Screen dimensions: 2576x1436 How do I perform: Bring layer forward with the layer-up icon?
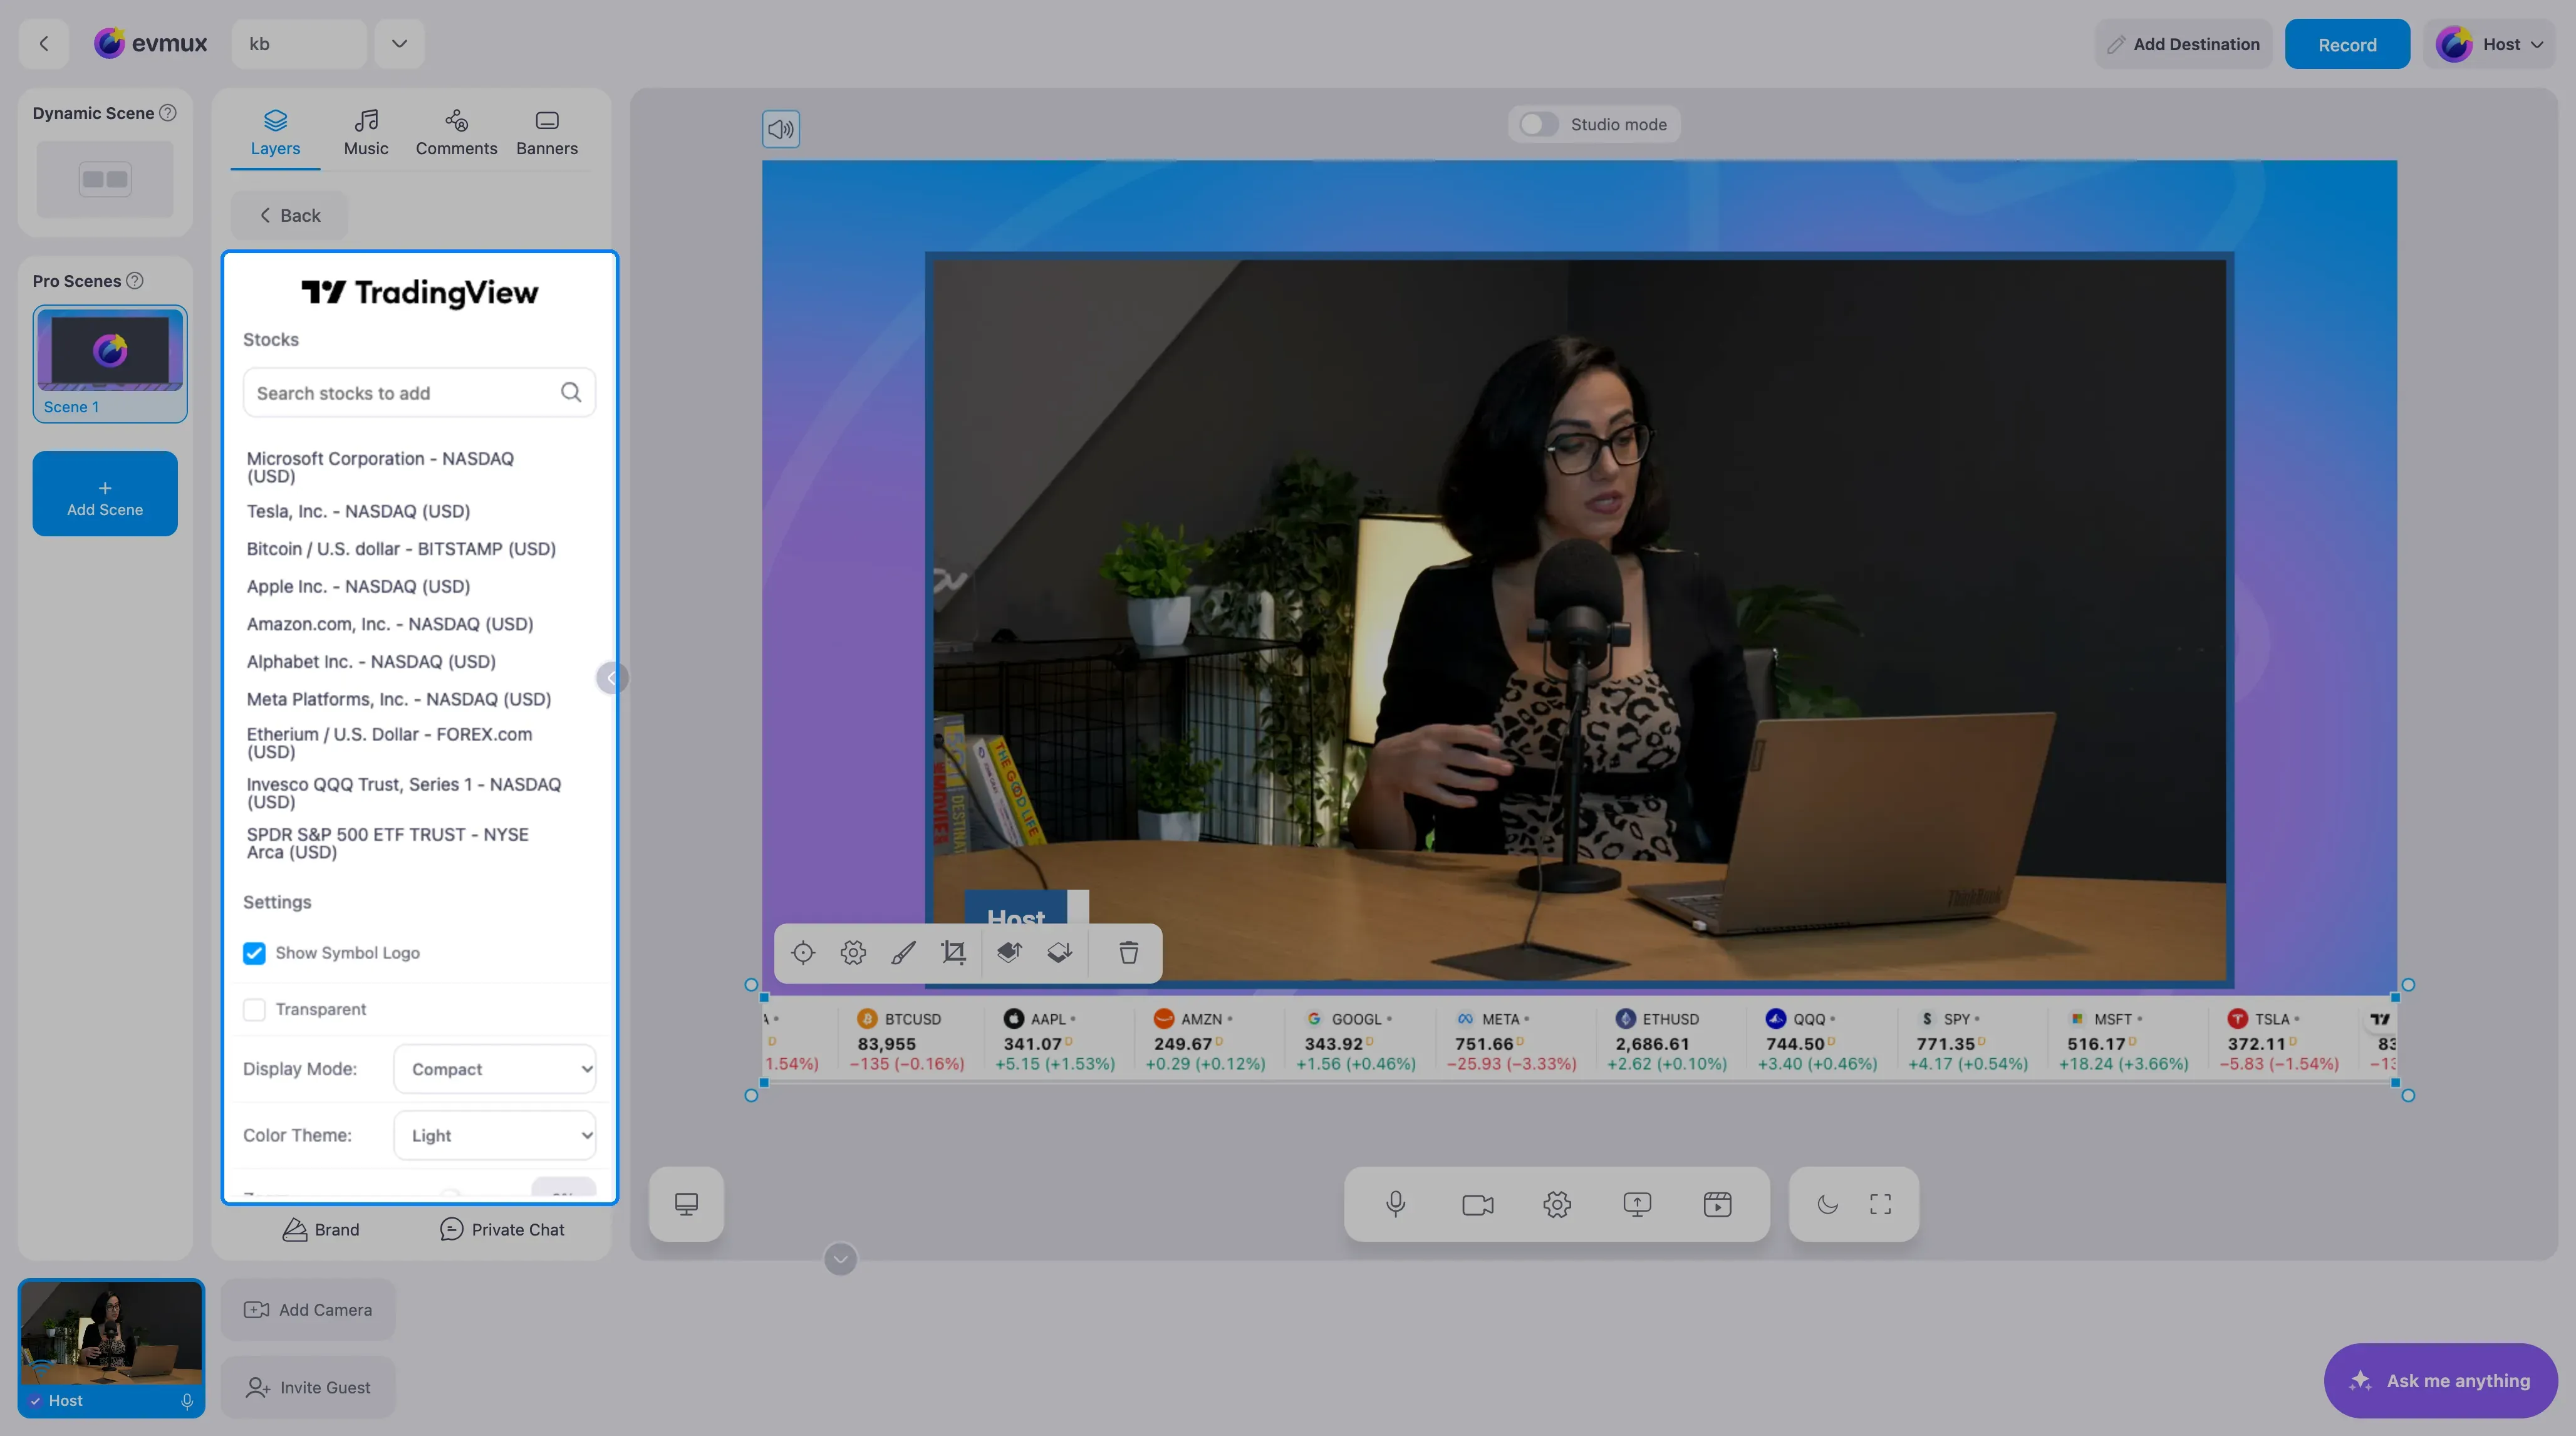pyautogui.click(x=1009, y=953)
